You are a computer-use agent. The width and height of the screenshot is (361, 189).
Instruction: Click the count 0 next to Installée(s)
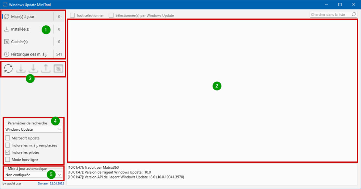tap(59, 29)
